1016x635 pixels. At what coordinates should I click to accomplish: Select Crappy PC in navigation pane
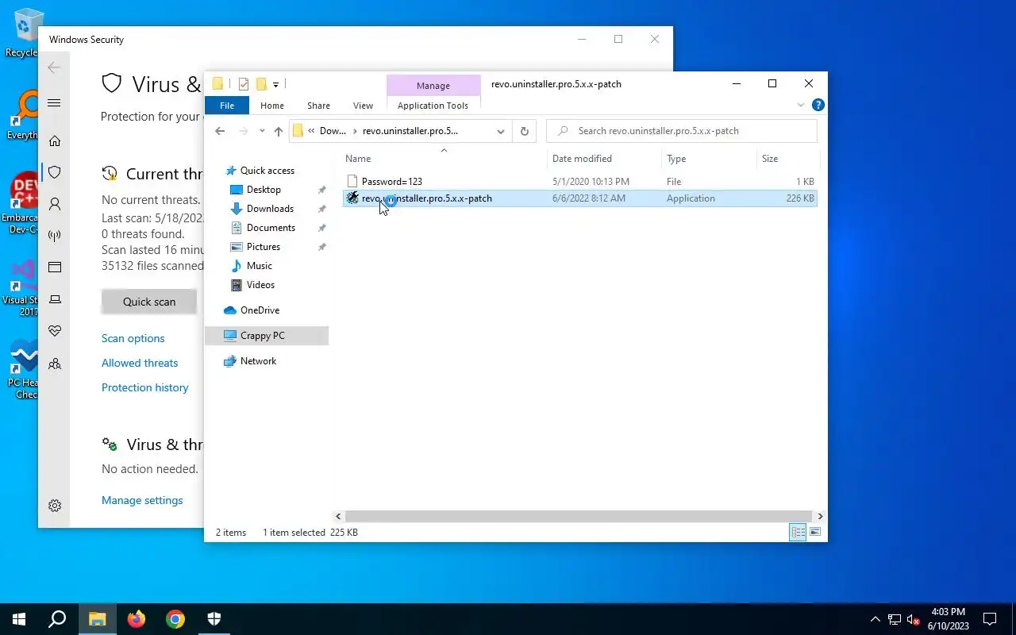(267, 336)
